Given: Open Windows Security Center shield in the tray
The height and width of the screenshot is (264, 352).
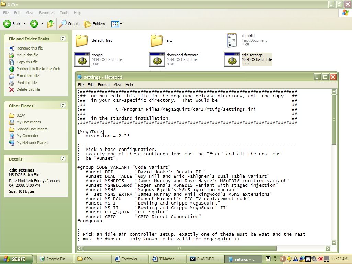Looking at the screenshot, I should 290,258.
